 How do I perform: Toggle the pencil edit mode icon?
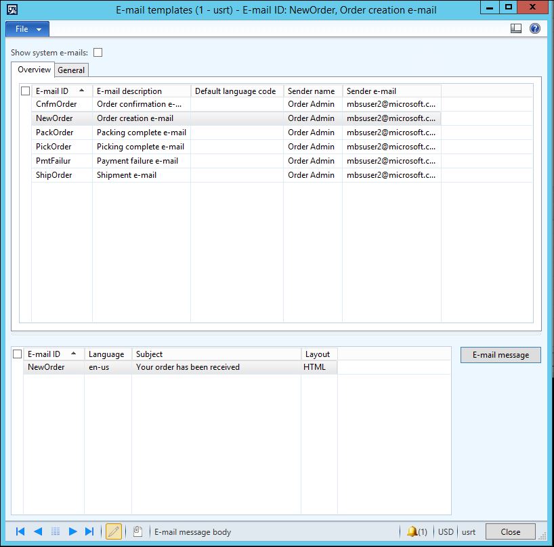click(x=114, y=531)
